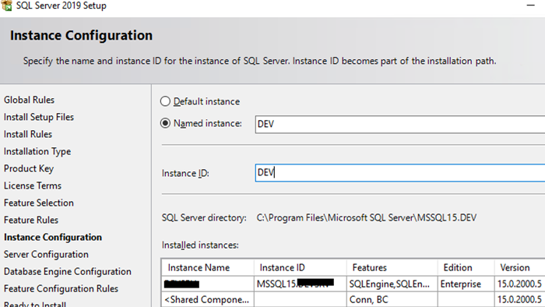Screen dimensions: 545x307
Task: Click the Edition column header
Action: [466, 267]
